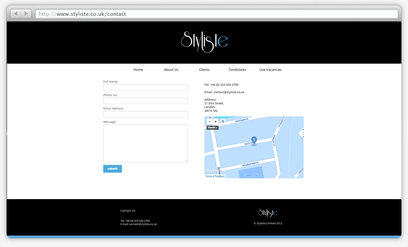Click the Full Name input field

click(145, 87)
